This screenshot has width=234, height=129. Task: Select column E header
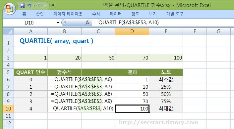click(166, 31)
